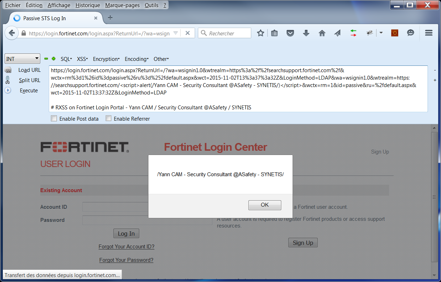Image resolution: width=441 pixels, height=282 pixels.
Task: Click the status text "Transfert des données depuis login.fortinet.com..."
Action: coord(62,275)
